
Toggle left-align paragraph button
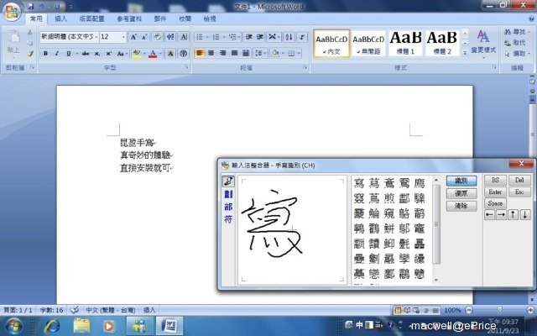200,53
